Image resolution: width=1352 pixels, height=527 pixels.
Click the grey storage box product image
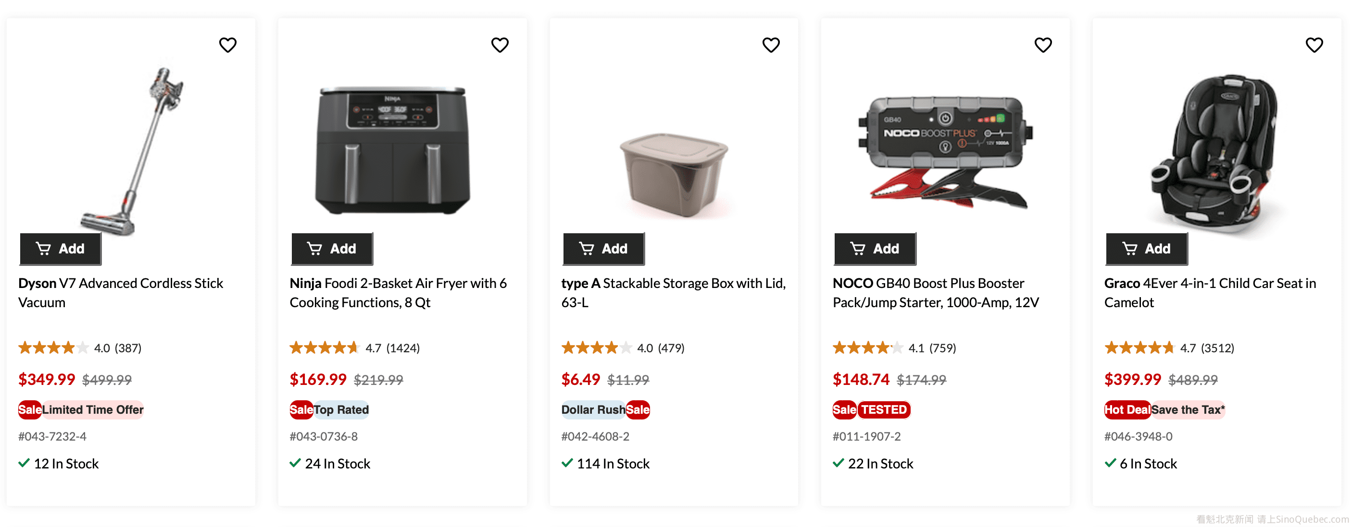click(674, 173)
